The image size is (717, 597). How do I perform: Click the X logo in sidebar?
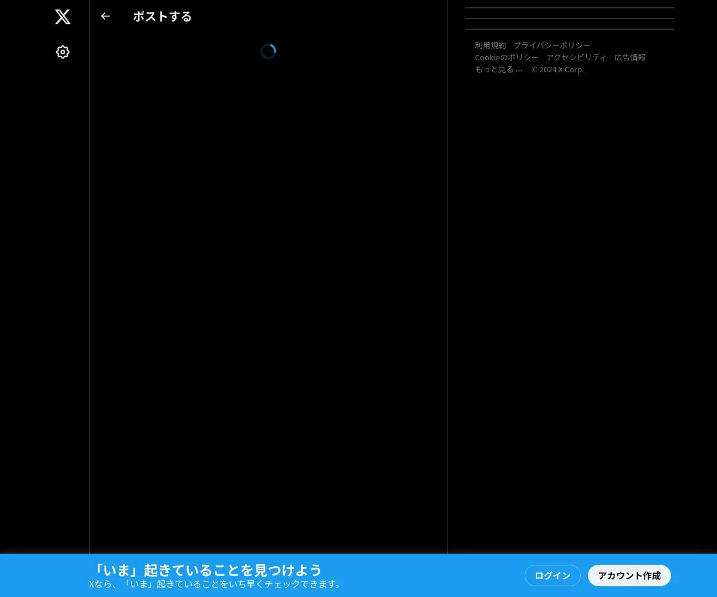[x=63, y=17]
